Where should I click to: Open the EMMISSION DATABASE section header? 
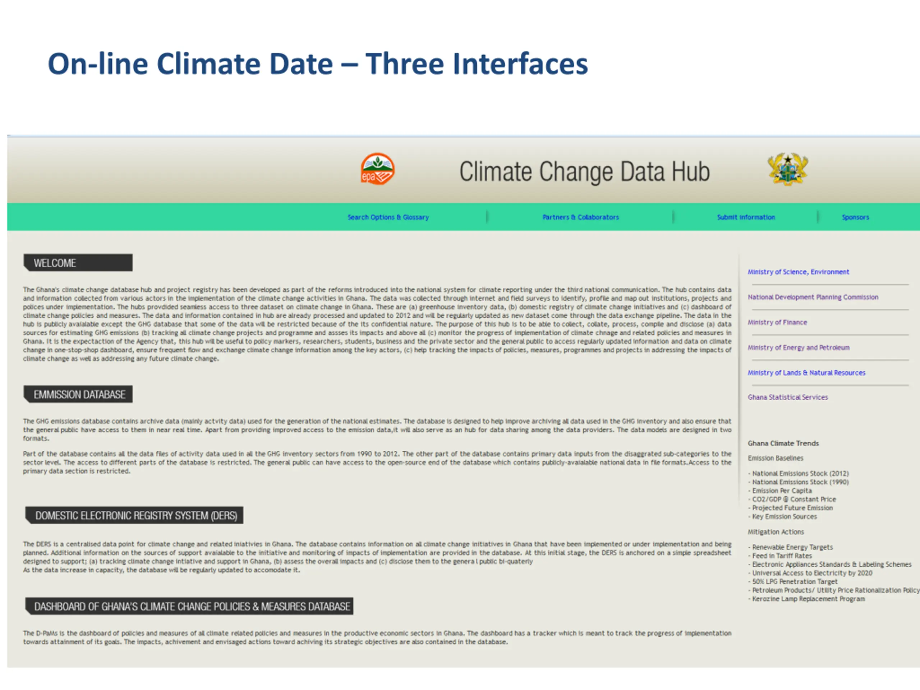[x=78, y=394]
